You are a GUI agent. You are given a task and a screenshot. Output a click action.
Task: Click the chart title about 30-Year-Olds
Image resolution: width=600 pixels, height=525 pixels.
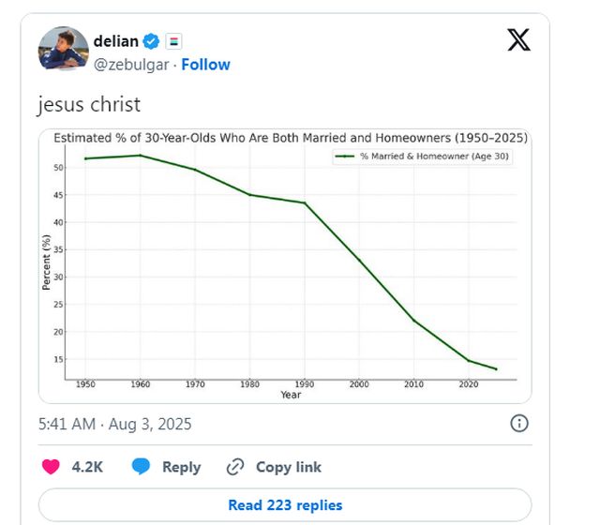pos(291,138)
